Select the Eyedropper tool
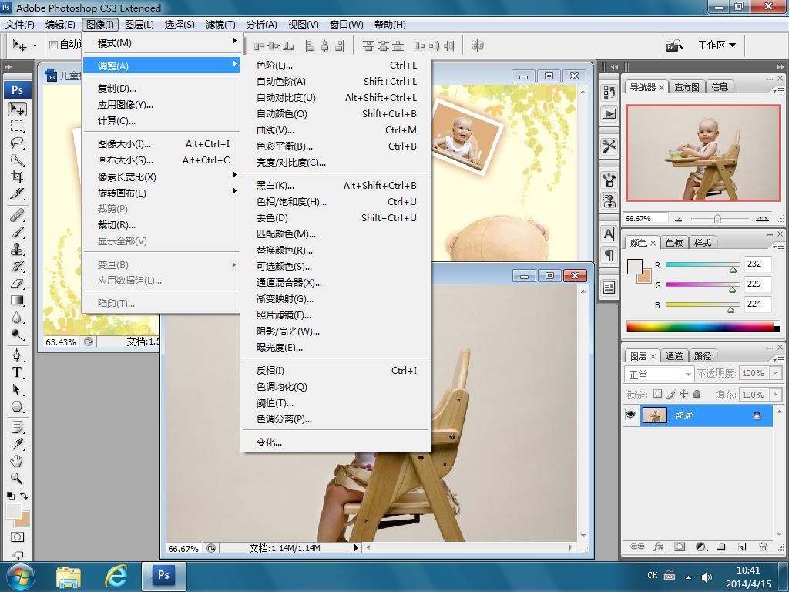The width and height of the screenshot is (789, 592). (17, 444)
